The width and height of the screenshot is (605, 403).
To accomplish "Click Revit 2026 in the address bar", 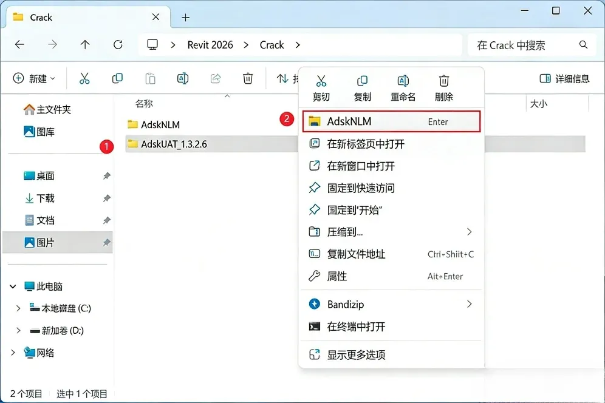I will coord(210,45).
